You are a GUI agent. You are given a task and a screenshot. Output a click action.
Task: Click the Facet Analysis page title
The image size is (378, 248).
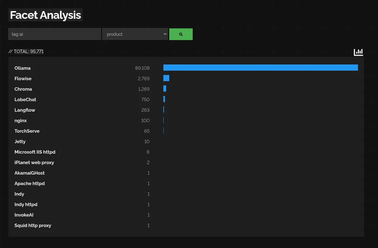coord(45,15)
